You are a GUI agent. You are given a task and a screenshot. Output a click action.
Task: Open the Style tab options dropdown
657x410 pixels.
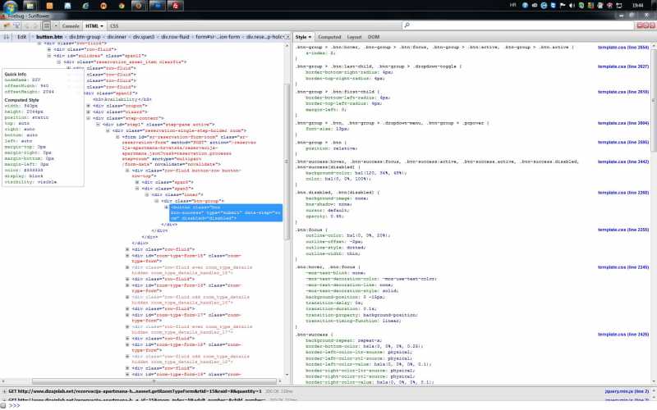pyautogui.click(x=310, y=37)
